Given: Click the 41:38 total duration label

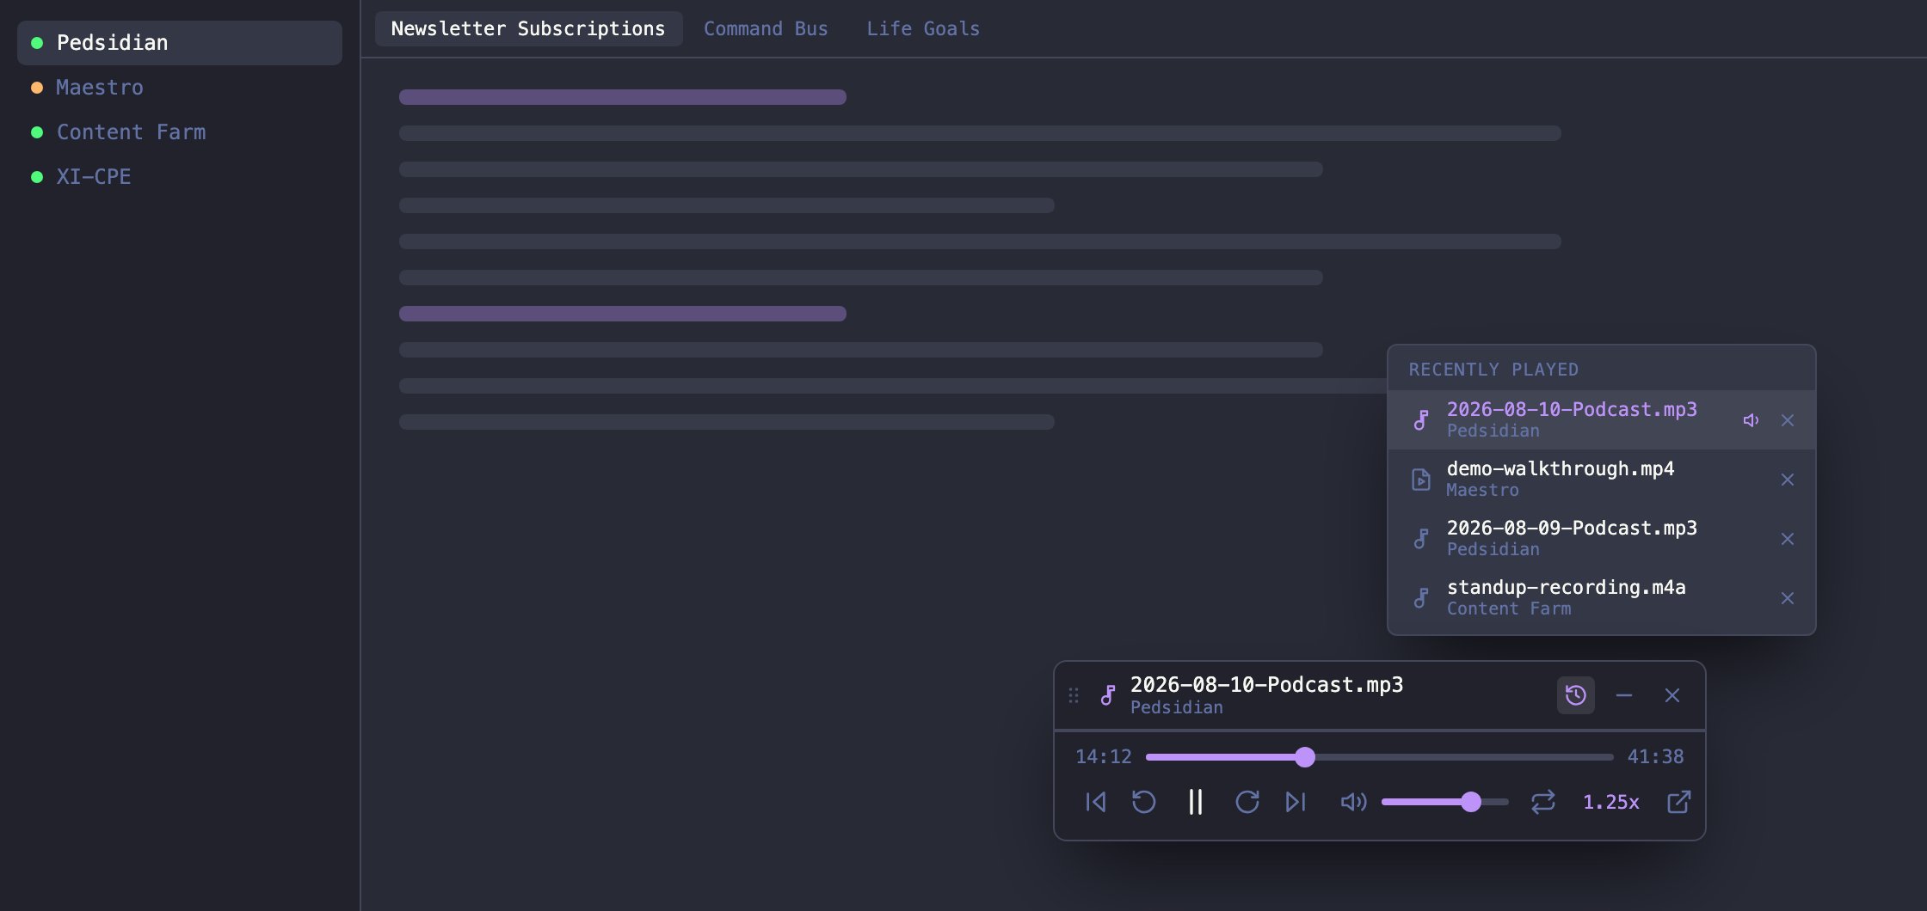Looking at the screenshot, I should point(1655,756).
